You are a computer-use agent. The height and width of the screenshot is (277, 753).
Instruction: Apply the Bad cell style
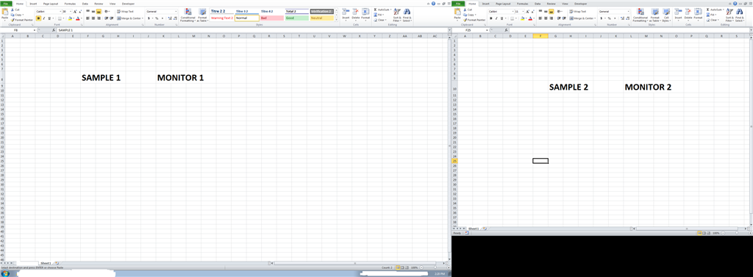tap(272, 18)
